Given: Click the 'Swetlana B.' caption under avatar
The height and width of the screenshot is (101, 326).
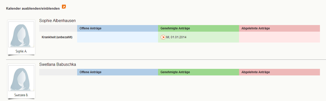Looking at the screenshot, I should pos(21,95).
